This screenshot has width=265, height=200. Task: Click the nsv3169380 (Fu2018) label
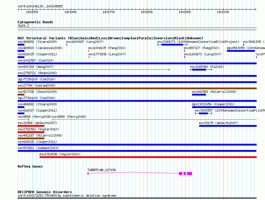[207, 67]
